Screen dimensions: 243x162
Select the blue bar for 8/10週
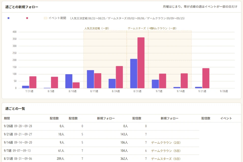(x=69, y=81)
